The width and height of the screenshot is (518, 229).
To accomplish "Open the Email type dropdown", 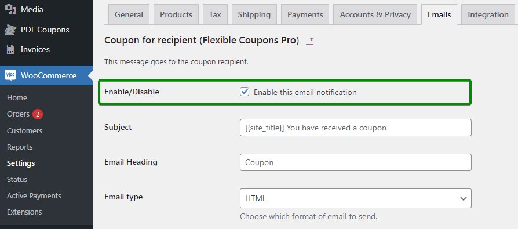I will coord(355,198).
